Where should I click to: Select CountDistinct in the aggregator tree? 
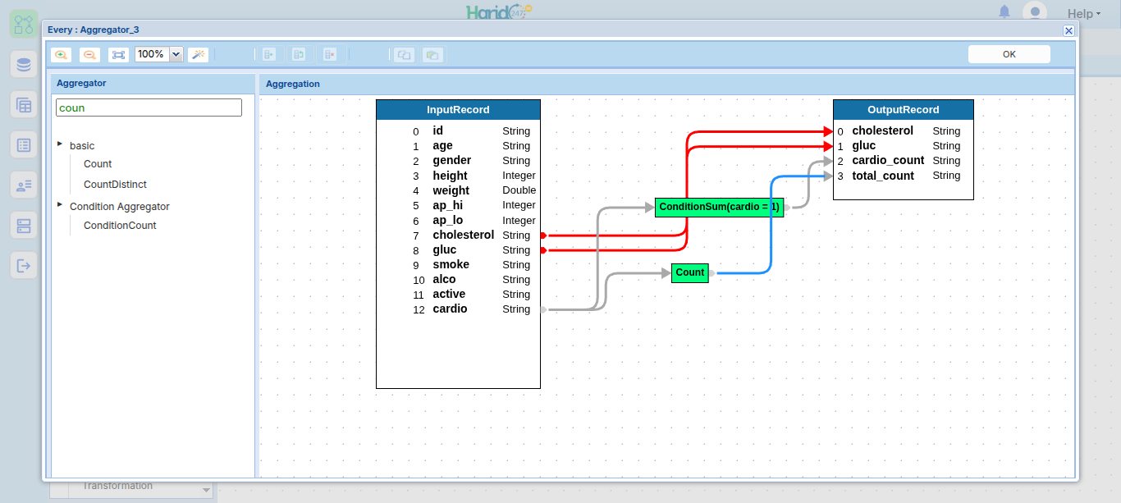click(115, 185)
